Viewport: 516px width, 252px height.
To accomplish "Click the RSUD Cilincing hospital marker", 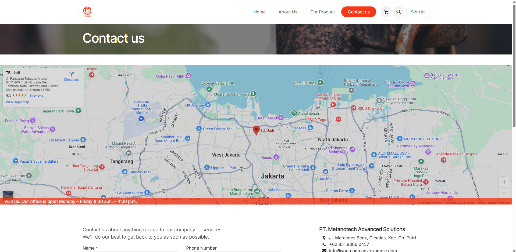I will (x=354, y=108).
